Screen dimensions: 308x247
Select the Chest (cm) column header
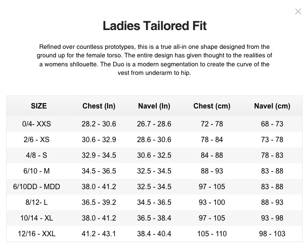212,106
